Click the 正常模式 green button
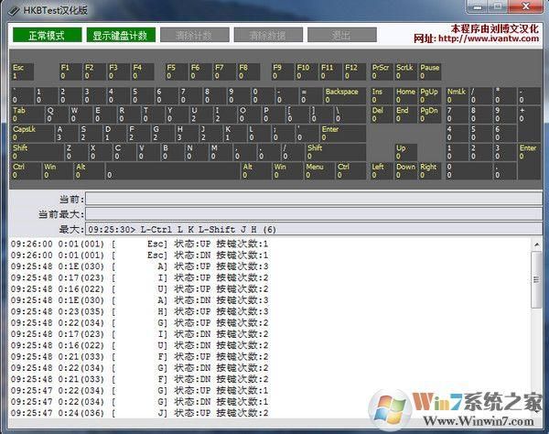The image size is (549, 434). pos(47,35)
